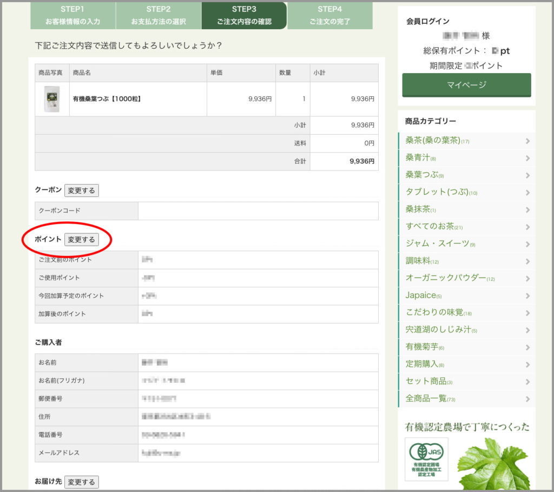554x492 pixels.
Task: Select the STEP4 ご注文の完了 tab
Action: [x=329, y=16]
